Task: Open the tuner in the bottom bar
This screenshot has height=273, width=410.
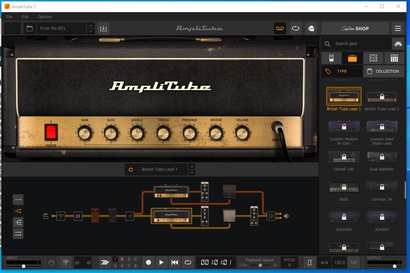Action: pos(66,262)
